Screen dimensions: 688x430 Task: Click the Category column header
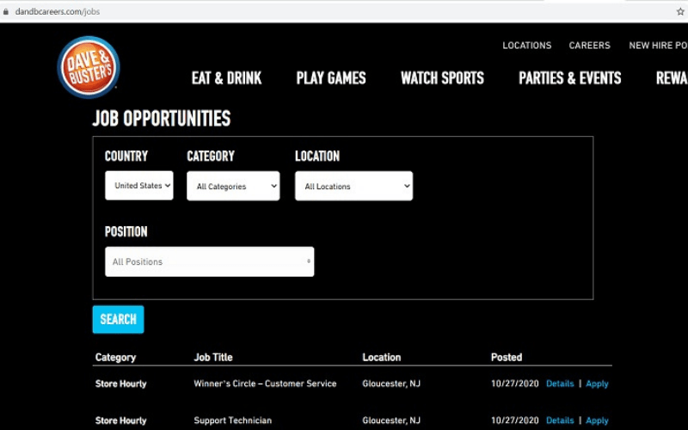click(115, 358)
